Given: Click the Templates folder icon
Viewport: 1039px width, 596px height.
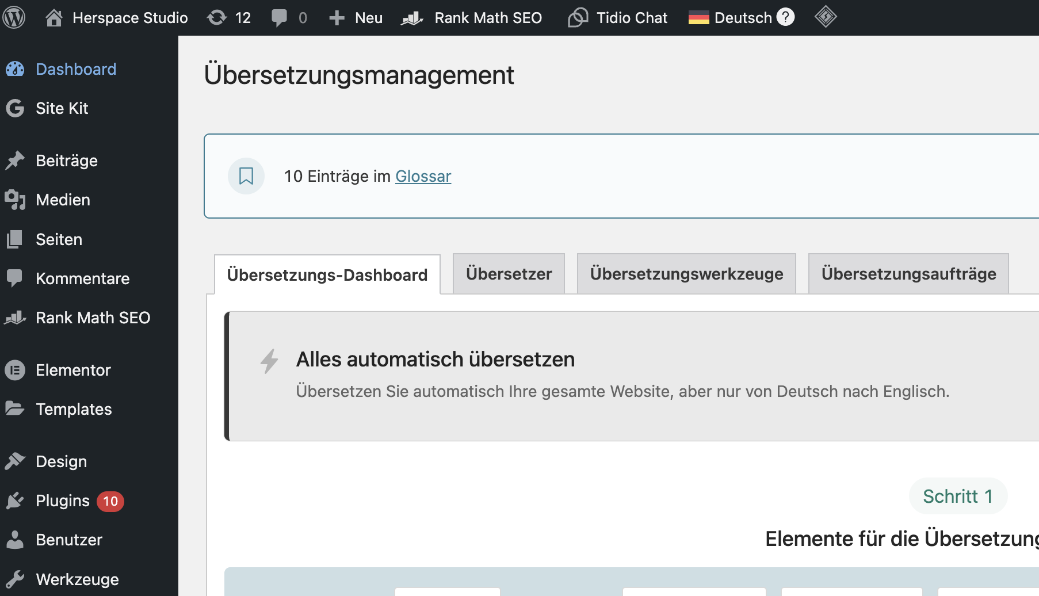Looking at the screenshot, I should (x=15, y=408).
